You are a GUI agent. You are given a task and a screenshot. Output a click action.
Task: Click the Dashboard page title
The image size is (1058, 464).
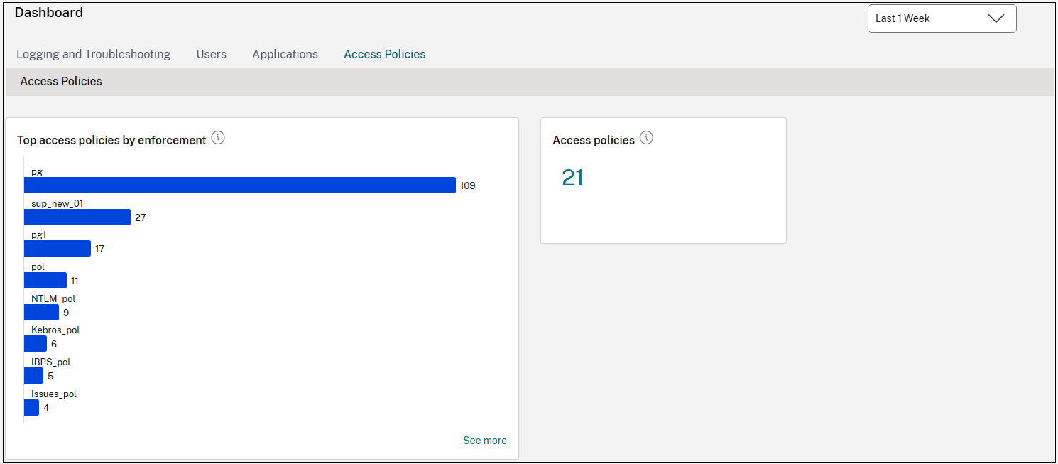(x=48, y=13)
